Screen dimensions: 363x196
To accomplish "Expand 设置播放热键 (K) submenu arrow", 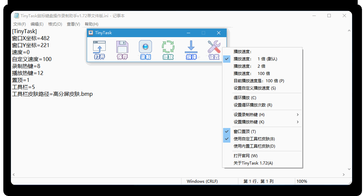I will tap(298, 122).
